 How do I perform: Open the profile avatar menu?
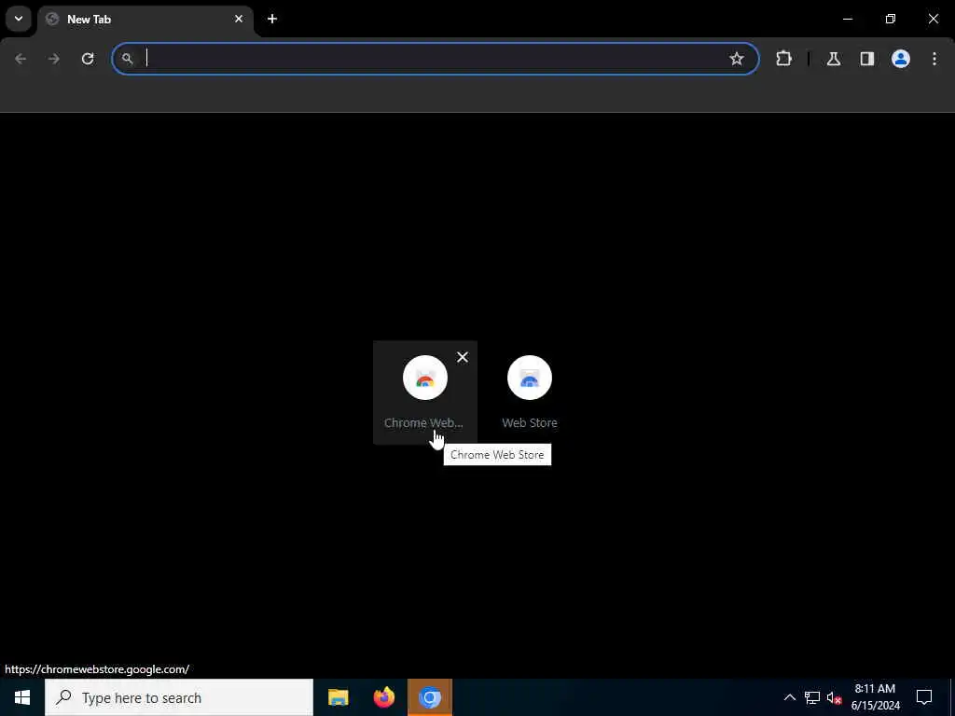click(900, 59)
